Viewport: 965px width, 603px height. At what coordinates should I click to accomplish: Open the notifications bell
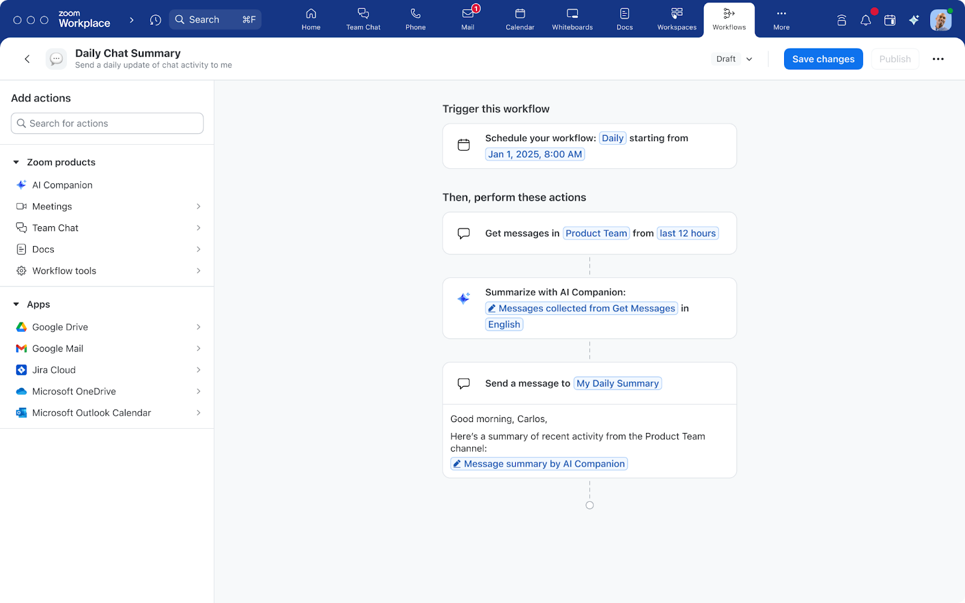pyautogui.click(x=865, y=19)
